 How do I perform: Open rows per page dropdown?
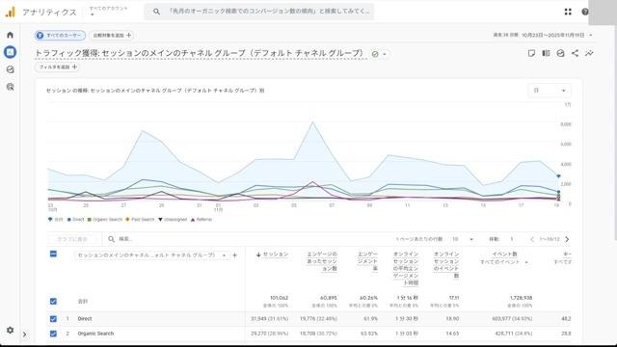point(463,239)
